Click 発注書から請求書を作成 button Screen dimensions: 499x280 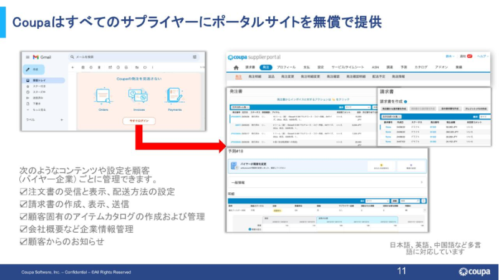click(x=394, y=109)
